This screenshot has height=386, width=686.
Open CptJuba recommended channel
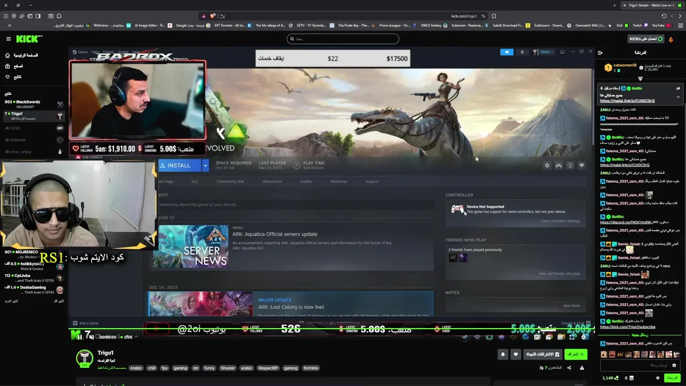click(33, 278)
